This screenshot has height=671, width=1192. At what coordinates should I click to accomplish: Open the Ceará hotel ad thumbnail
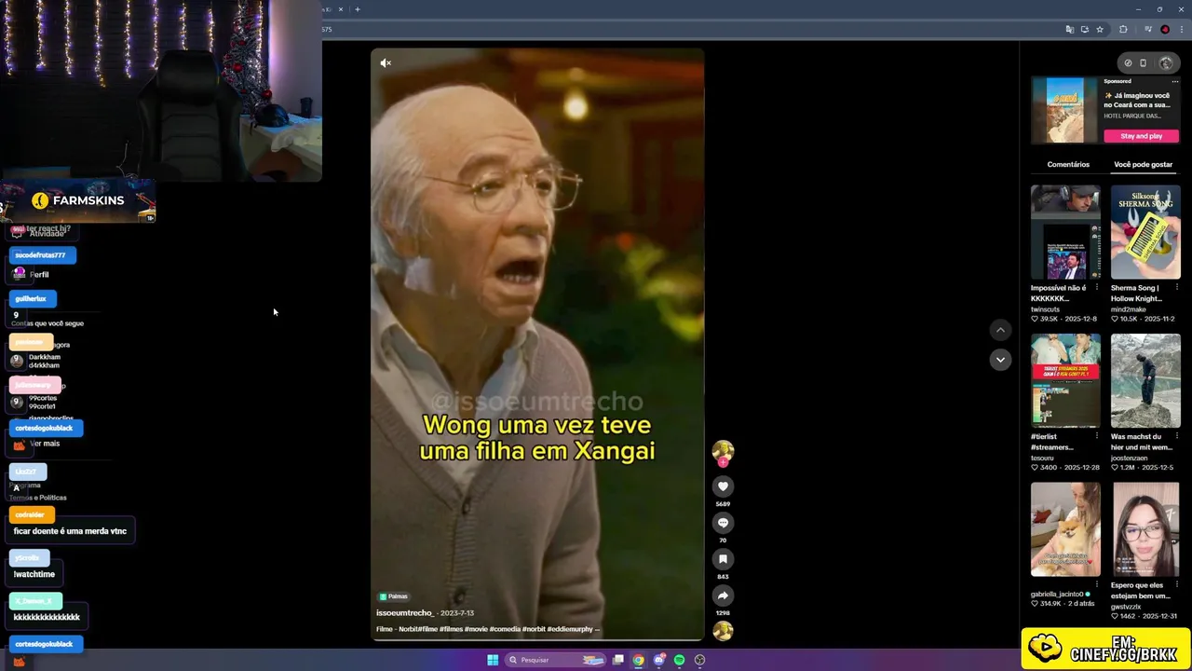pos(1064,110)
